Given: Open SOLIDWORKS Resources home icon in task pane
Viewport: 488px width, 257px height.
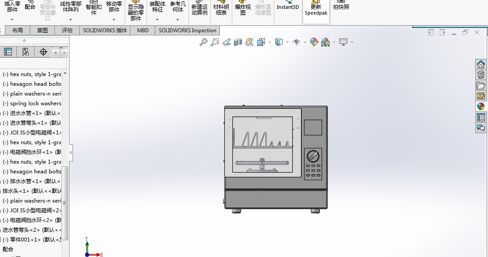Looking at the screenshot, I should coord(481,64).
